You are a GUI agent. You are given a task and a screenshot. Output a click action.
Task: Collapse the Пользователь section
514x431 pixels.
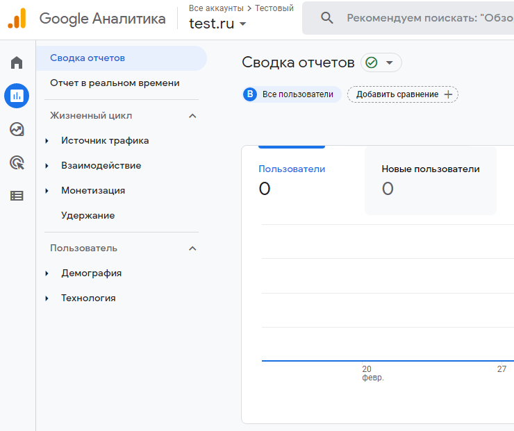point(193,248)
